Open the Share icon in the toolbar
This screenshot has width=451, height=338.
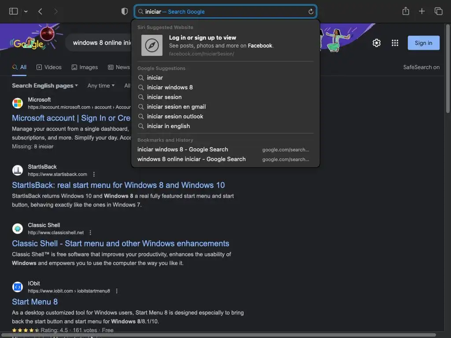(x=406, y=11)
